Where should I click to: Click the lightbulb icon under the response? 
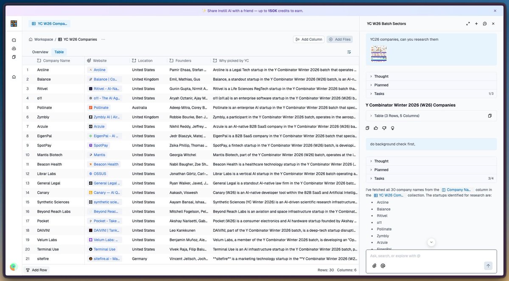pos(393,128)
